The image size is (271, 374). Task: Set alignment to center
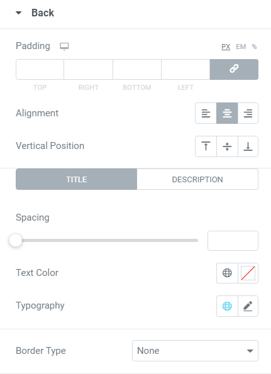[227, 113]
